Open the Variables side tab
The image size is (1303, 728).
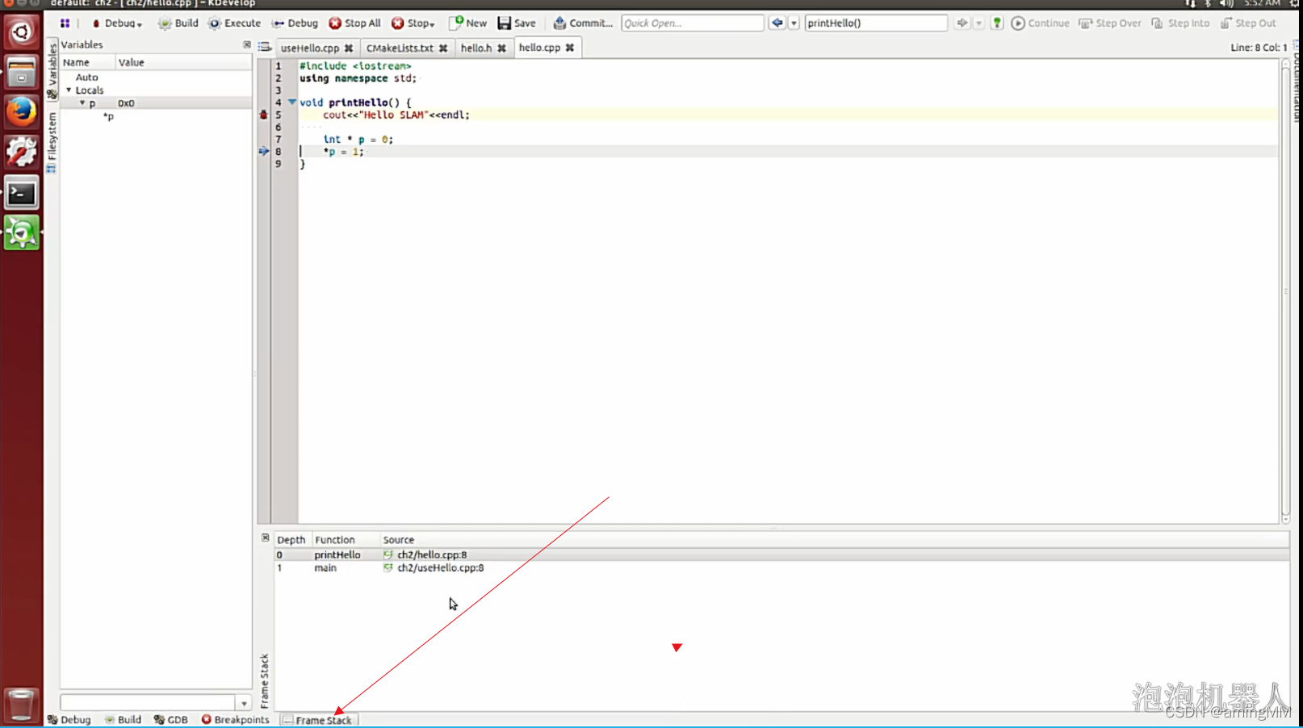(52, 71)
